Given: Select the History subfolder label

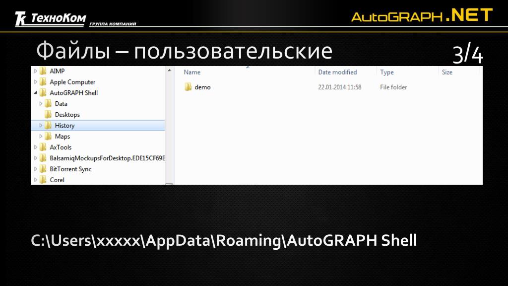Looking at the screenshot, I should (x=65, y=126).
